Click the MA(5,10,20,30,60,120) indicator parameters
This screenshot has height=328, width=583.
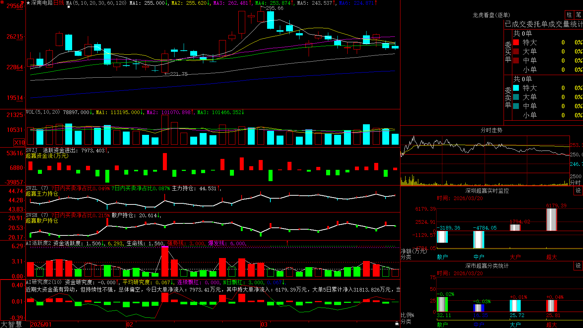(x=97, y=3)
